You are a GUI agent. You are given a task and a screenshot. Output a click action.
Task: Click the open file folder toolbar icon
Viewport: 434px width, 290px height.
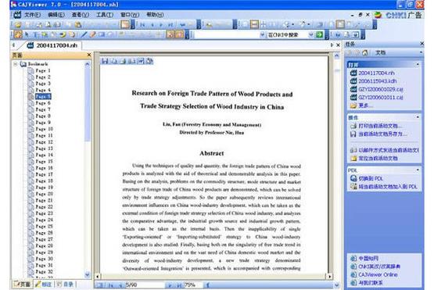tap(18, 25)
